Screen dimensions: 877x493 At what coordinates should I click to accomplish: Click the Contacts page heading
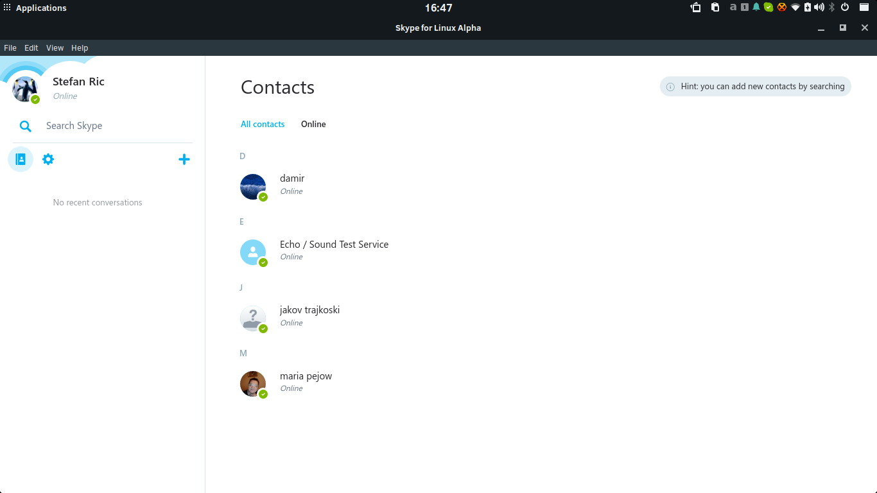pyautogui.click(x=277, y=87)
